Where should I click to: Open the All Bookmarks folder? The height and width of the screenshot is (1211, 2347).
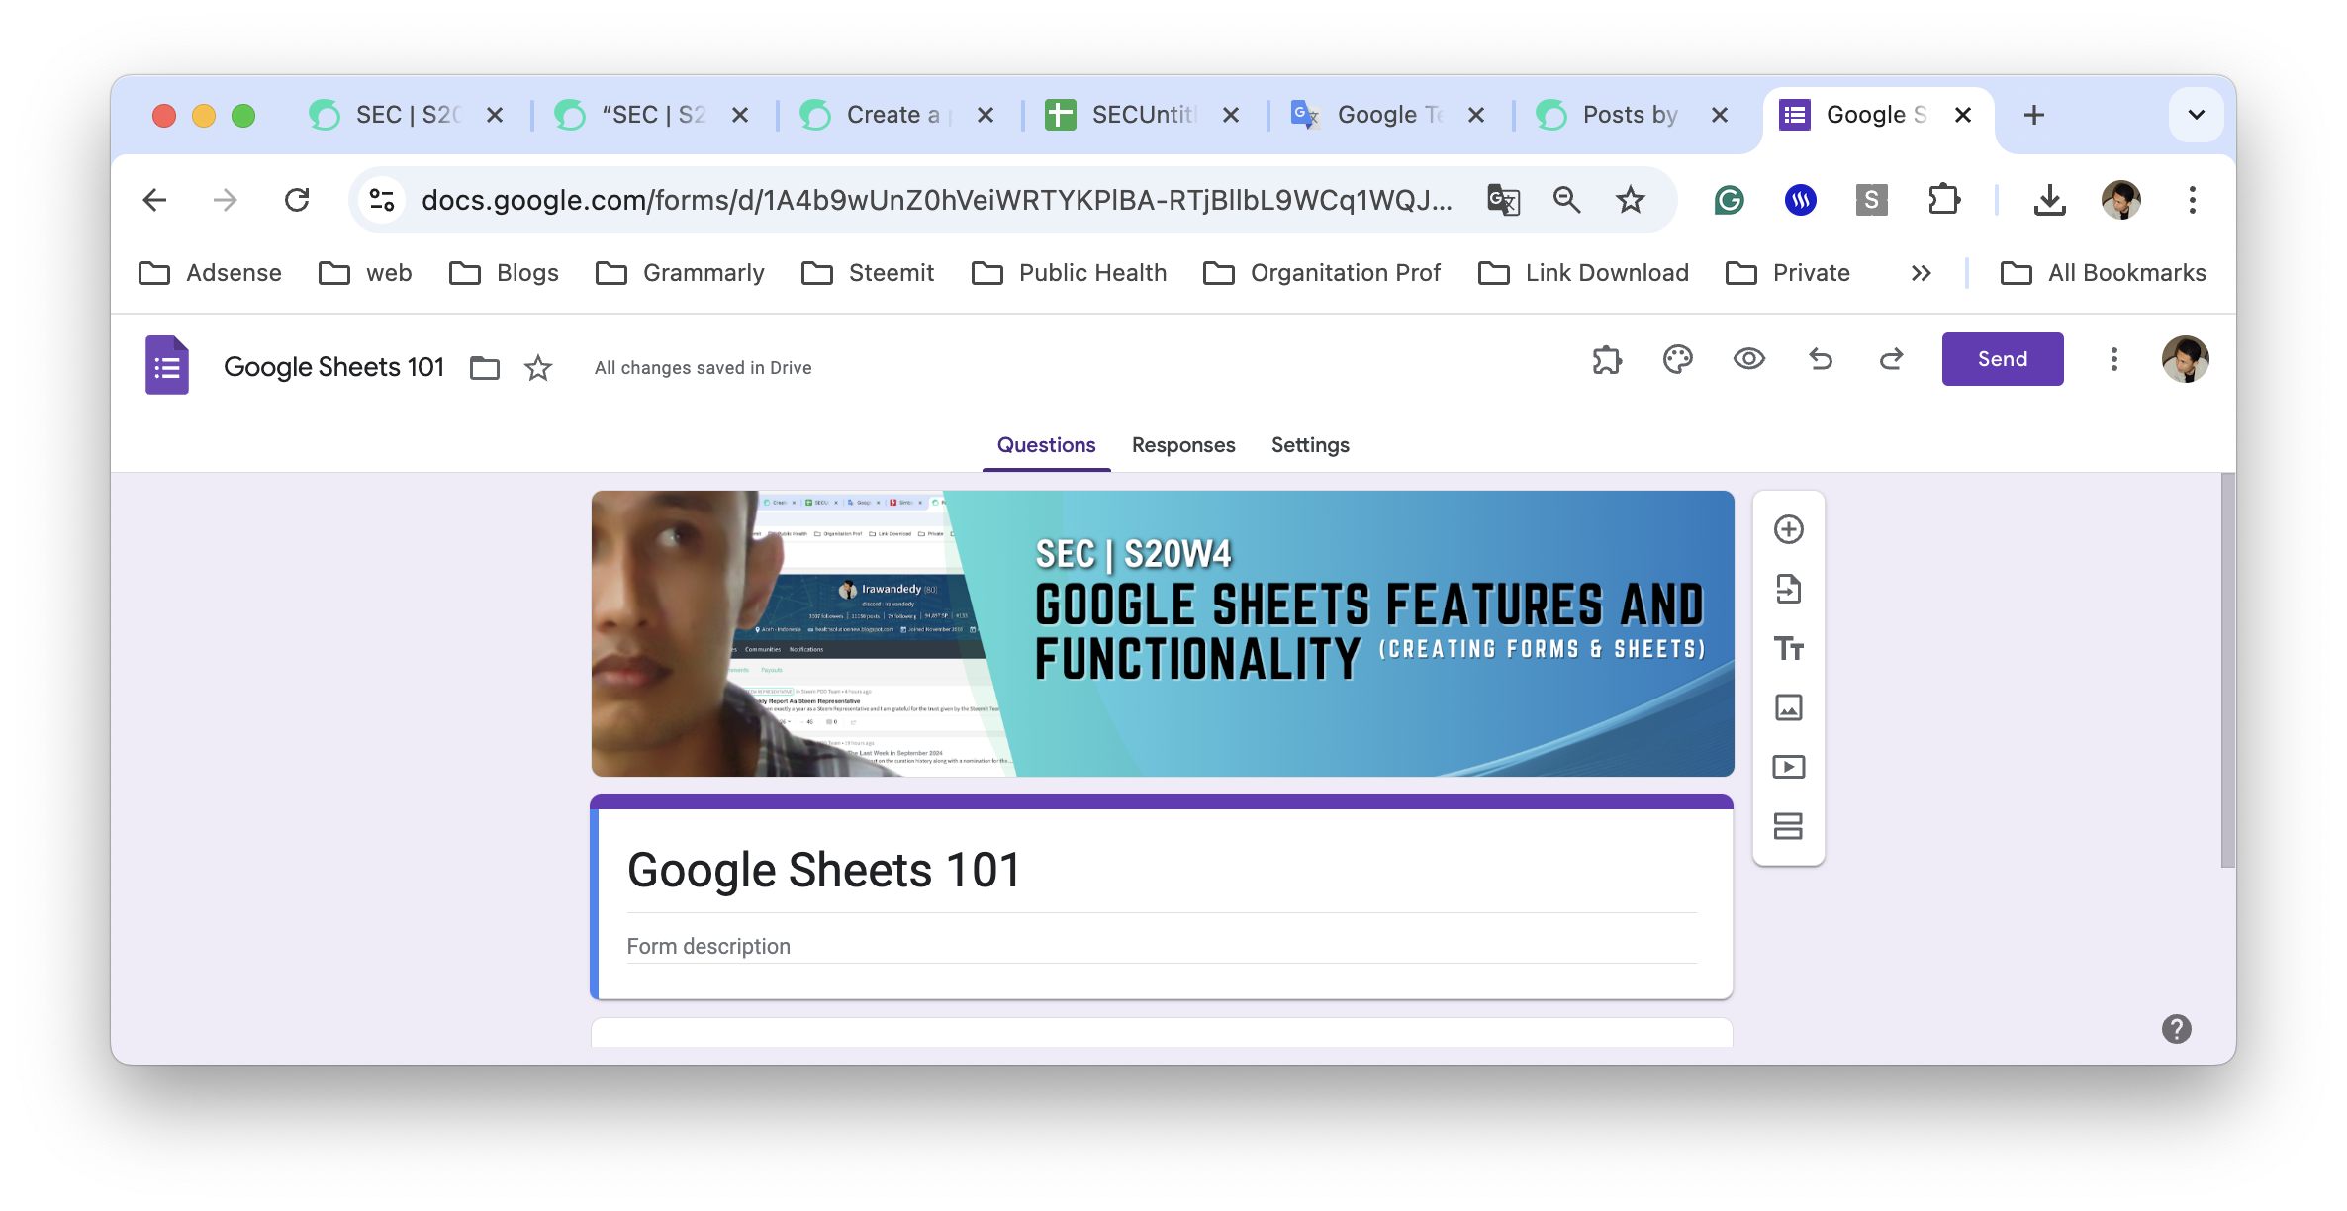pyautogui.click(x=2104, y=273)
